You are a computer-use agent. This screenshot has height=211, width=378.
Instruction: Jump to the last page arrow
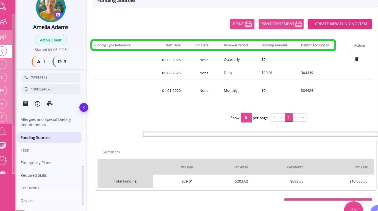(303, 118)
